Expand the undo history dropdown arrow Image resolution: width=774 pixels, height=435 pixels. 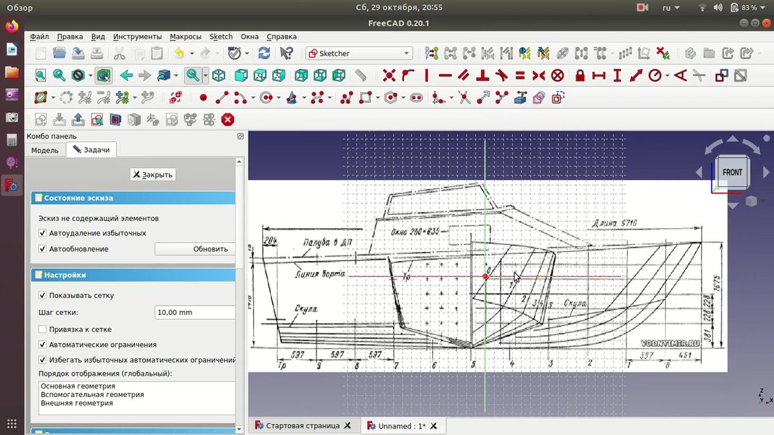(x=192, y=53)
